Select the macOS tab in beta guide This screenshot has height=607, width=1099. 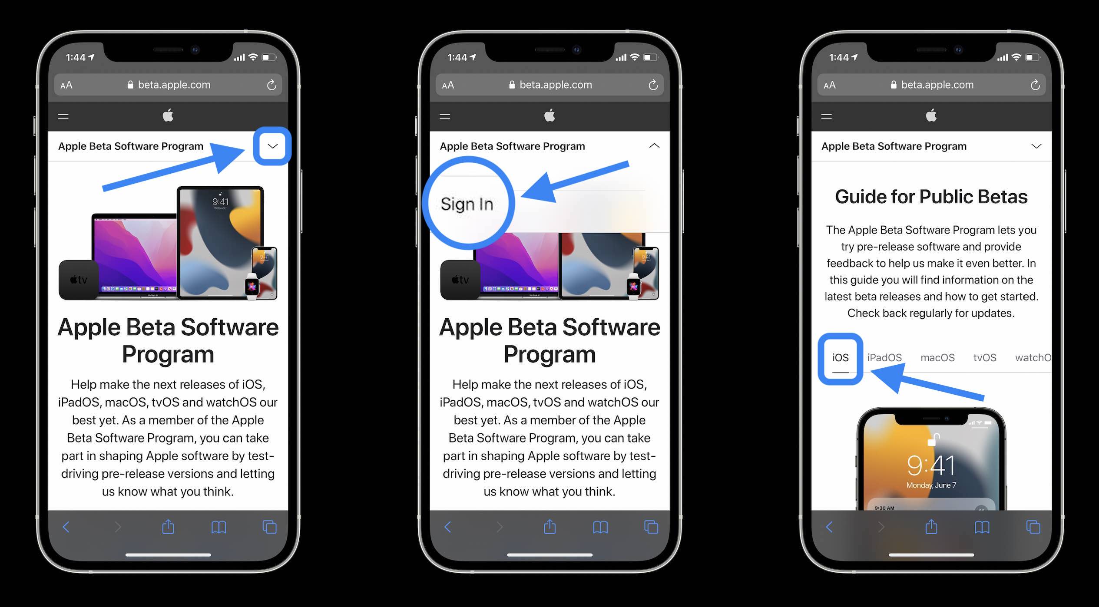pyautogui.click(x=937, y=357)
